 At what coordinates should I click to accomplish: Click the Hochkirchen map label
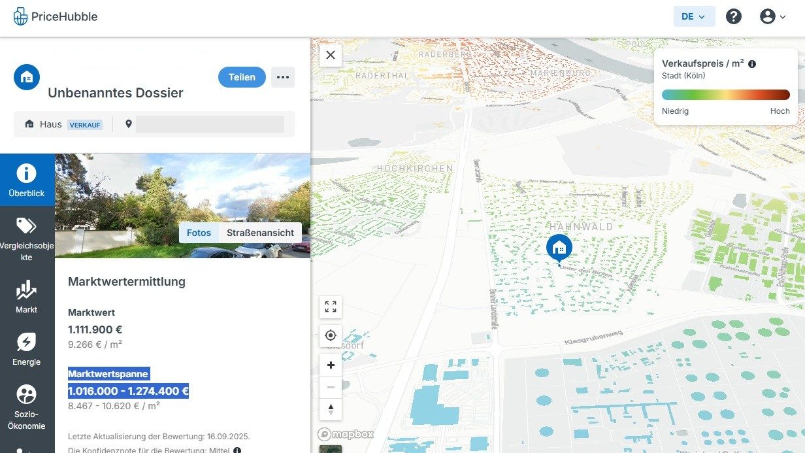[x=415, y=169]
